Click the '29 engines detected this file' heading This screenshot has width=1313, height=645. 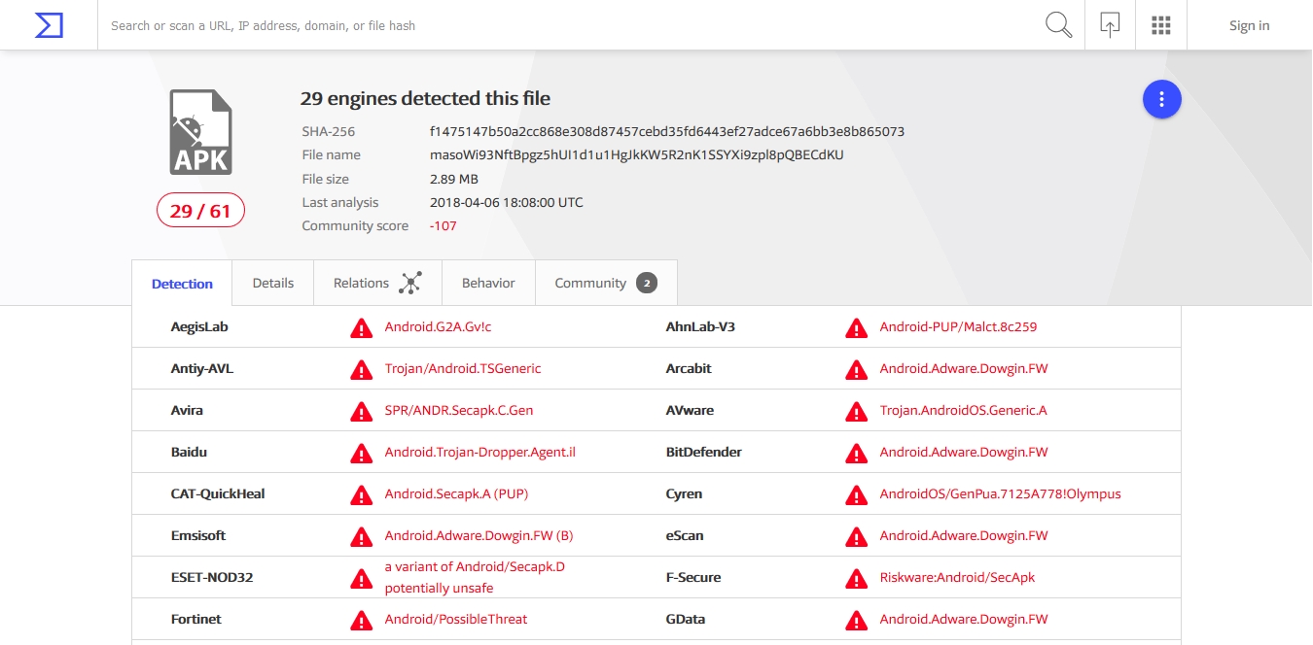tap(425, 98)
